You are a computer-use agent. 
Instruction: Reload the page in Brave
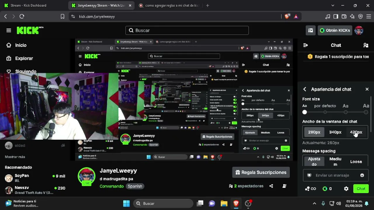click(22, 17)
